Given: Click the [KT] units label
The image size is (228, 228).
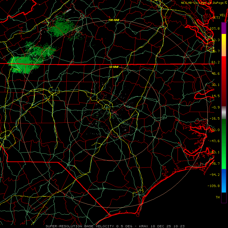Looking at the screenshot, I should pos(216,17).
